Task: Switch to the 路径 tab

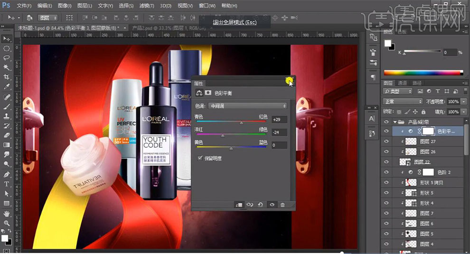Action: pyautogui.click(x=417, y=83)
